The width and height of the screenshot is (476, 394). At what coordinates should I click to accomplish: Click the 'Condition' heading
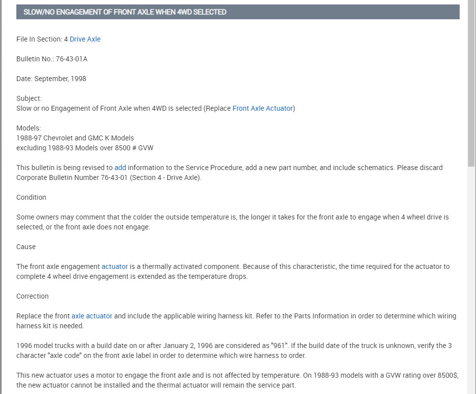pos(31,197)
